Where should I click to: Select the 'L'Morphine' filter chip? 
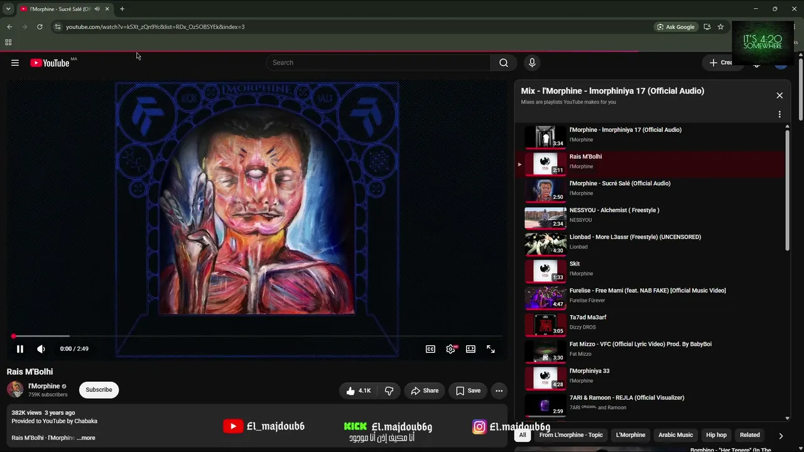tap(631, 435)
